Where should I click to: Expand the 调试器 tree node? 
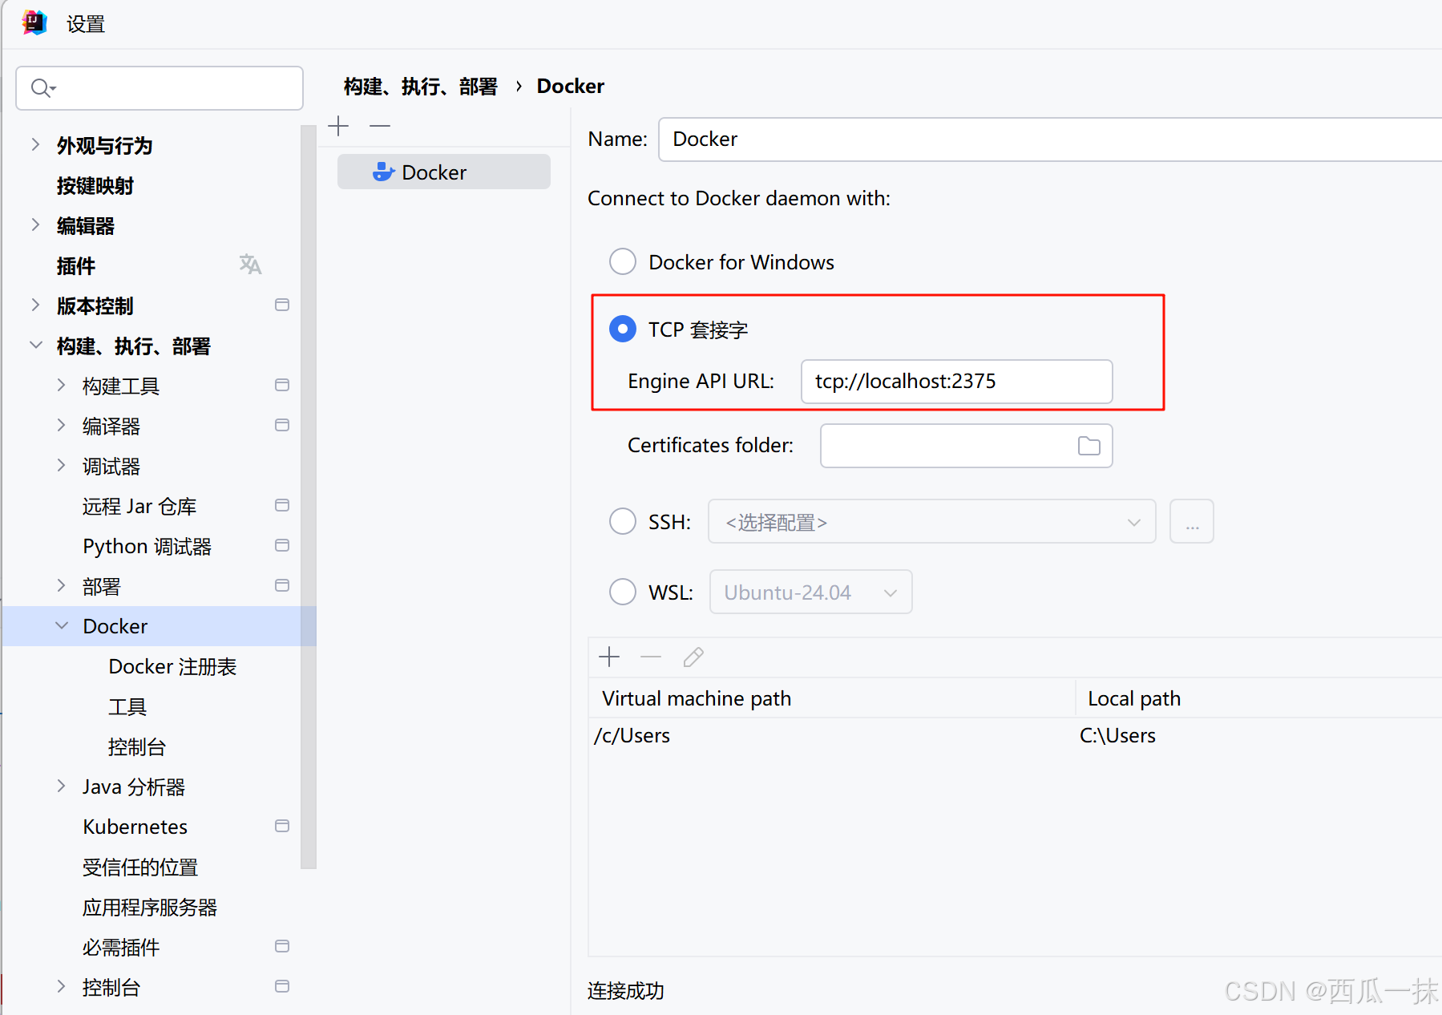pyautogui.click(x=61, y=465)
